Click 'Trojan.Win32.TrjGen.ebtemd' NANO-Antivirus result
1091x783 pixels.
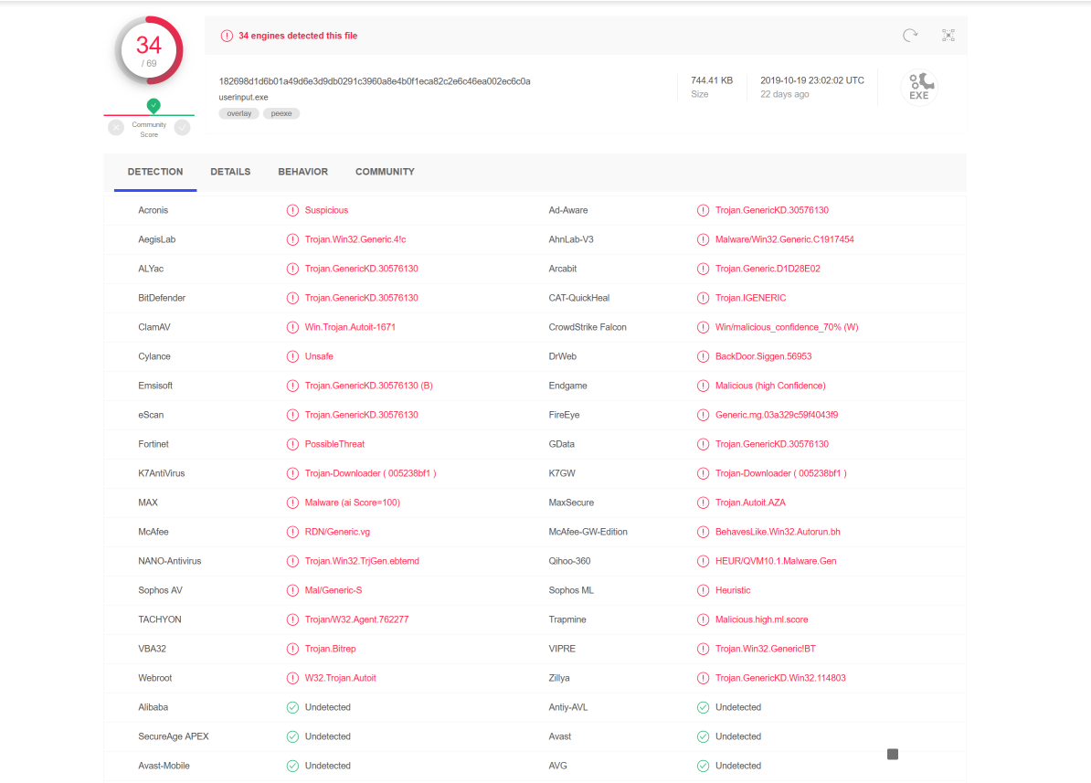(362, 561)
